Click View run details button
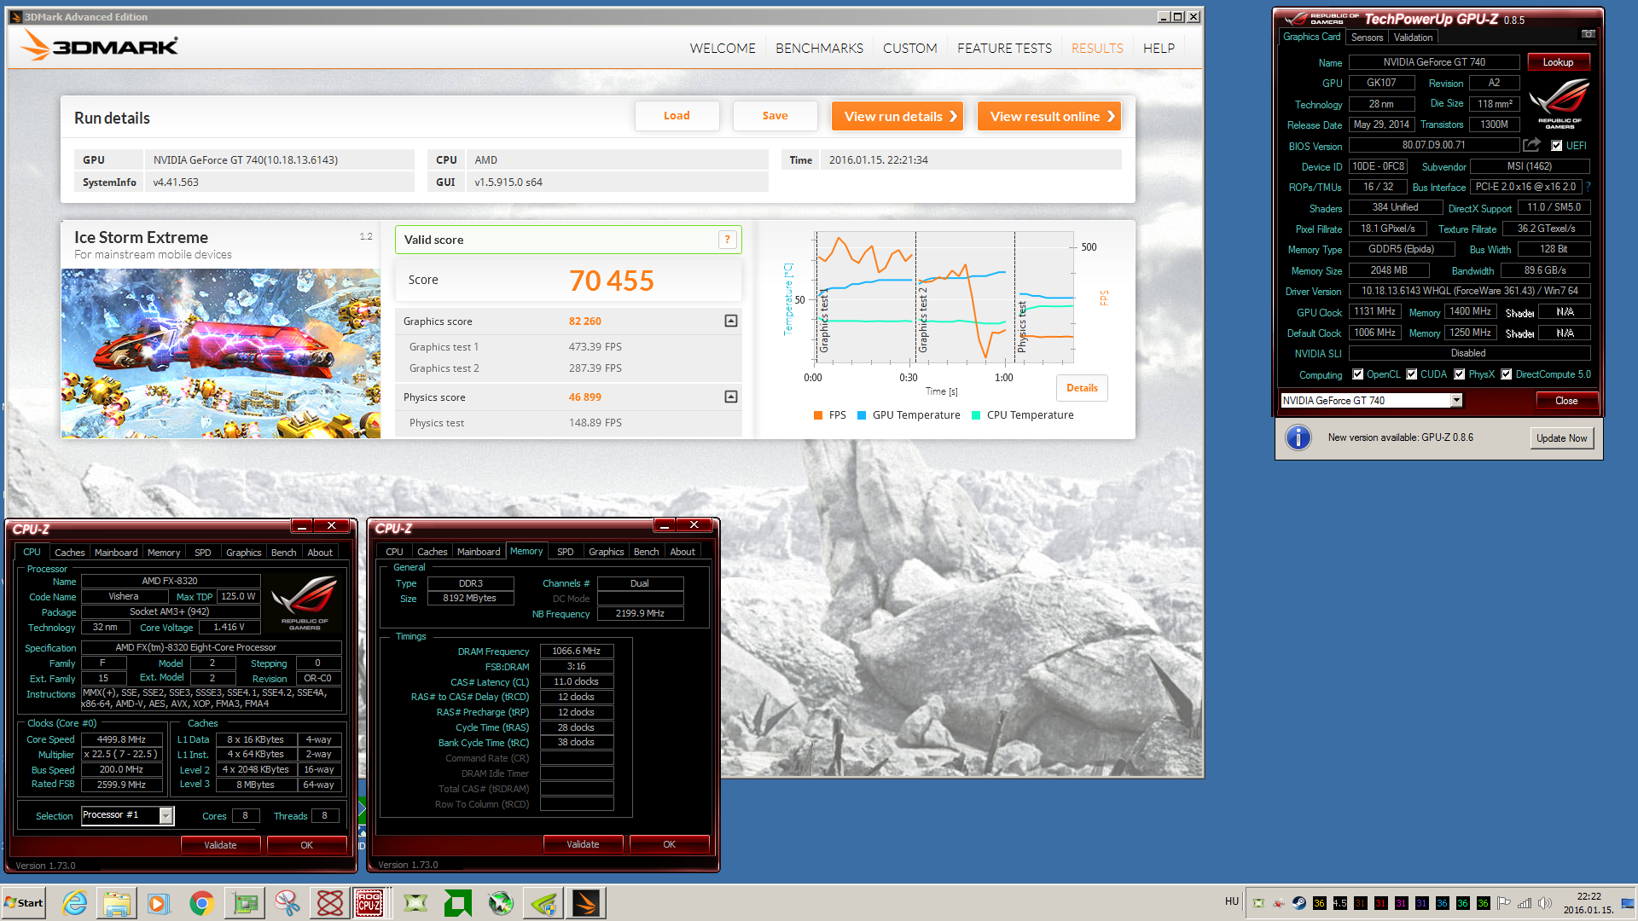Screen dimensions: 1638x921 pos(897,116)
